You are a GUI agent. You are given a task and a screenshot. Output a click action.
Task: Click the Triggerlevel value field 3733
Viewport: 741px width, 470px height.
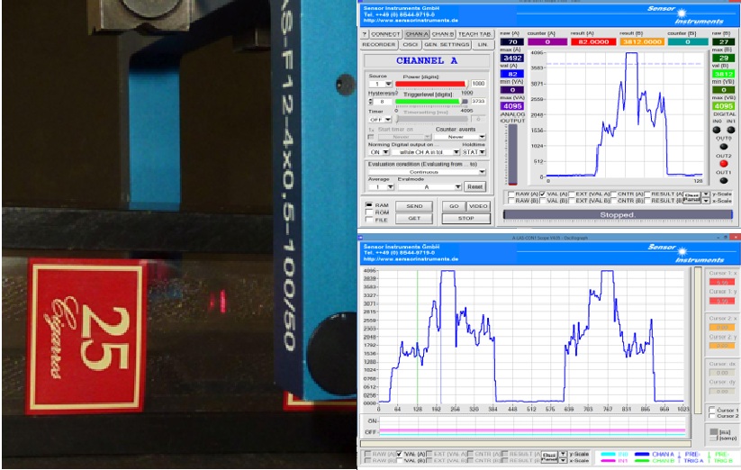(x=478, y=102)
